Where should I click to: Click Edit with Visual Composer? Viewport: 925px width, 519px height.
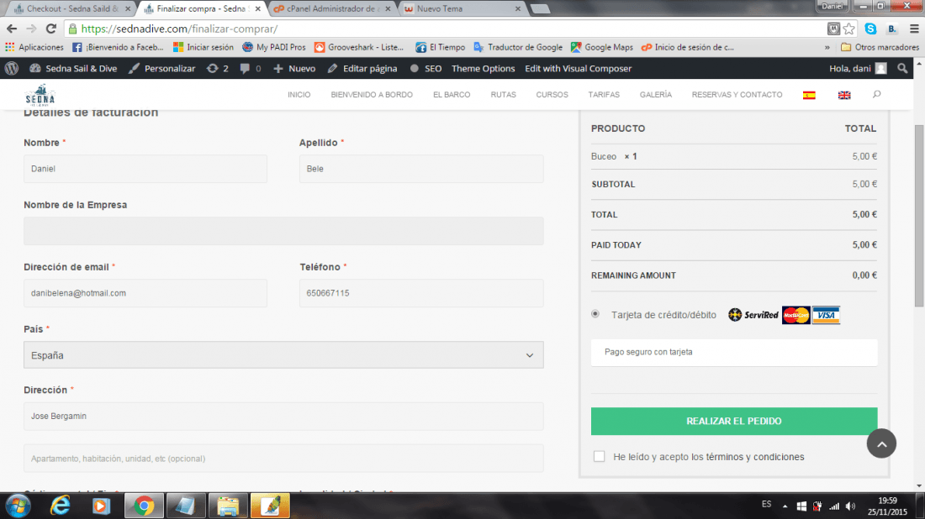pyautogui.click(x=579, y=68)
